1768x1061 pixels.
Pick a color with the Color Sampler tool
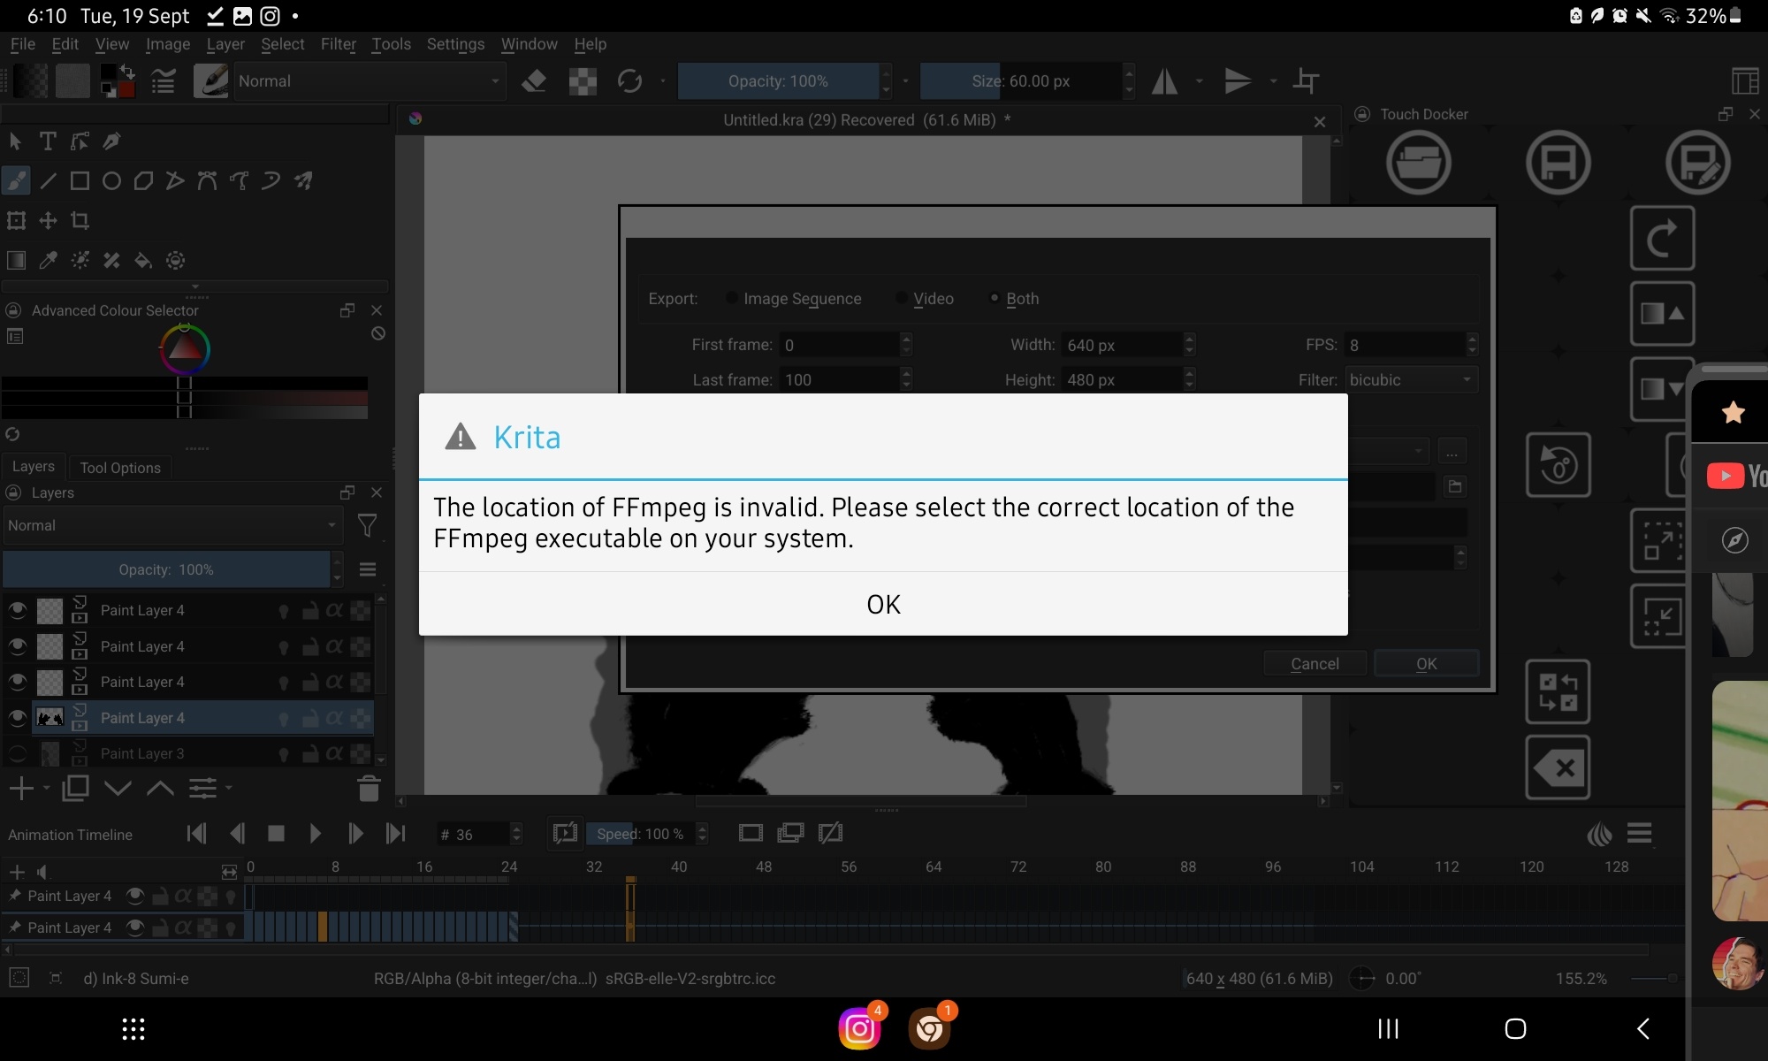48,260
